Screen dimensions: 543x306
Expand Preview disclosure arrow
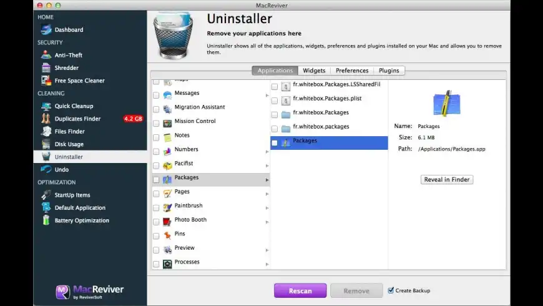[267, 250]
